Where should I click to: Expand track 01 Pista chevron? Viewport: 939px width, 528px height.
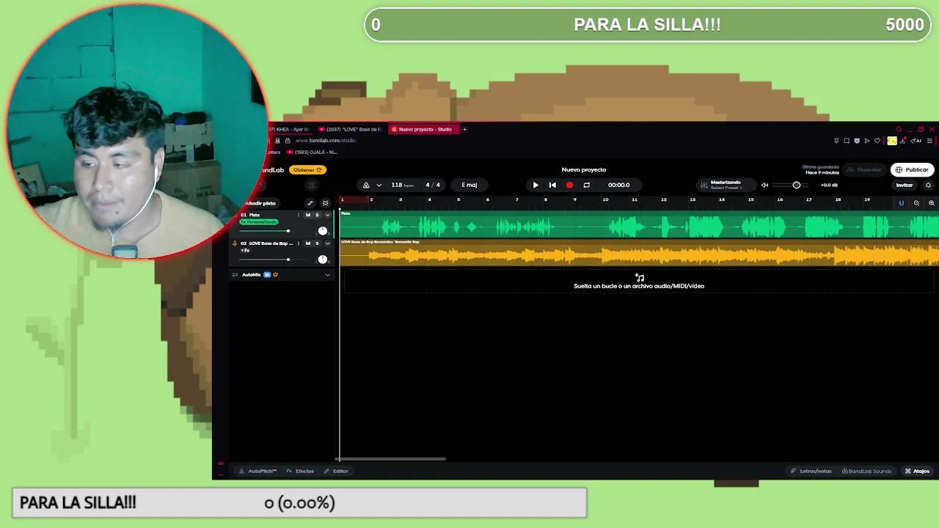tap(327, 215)
